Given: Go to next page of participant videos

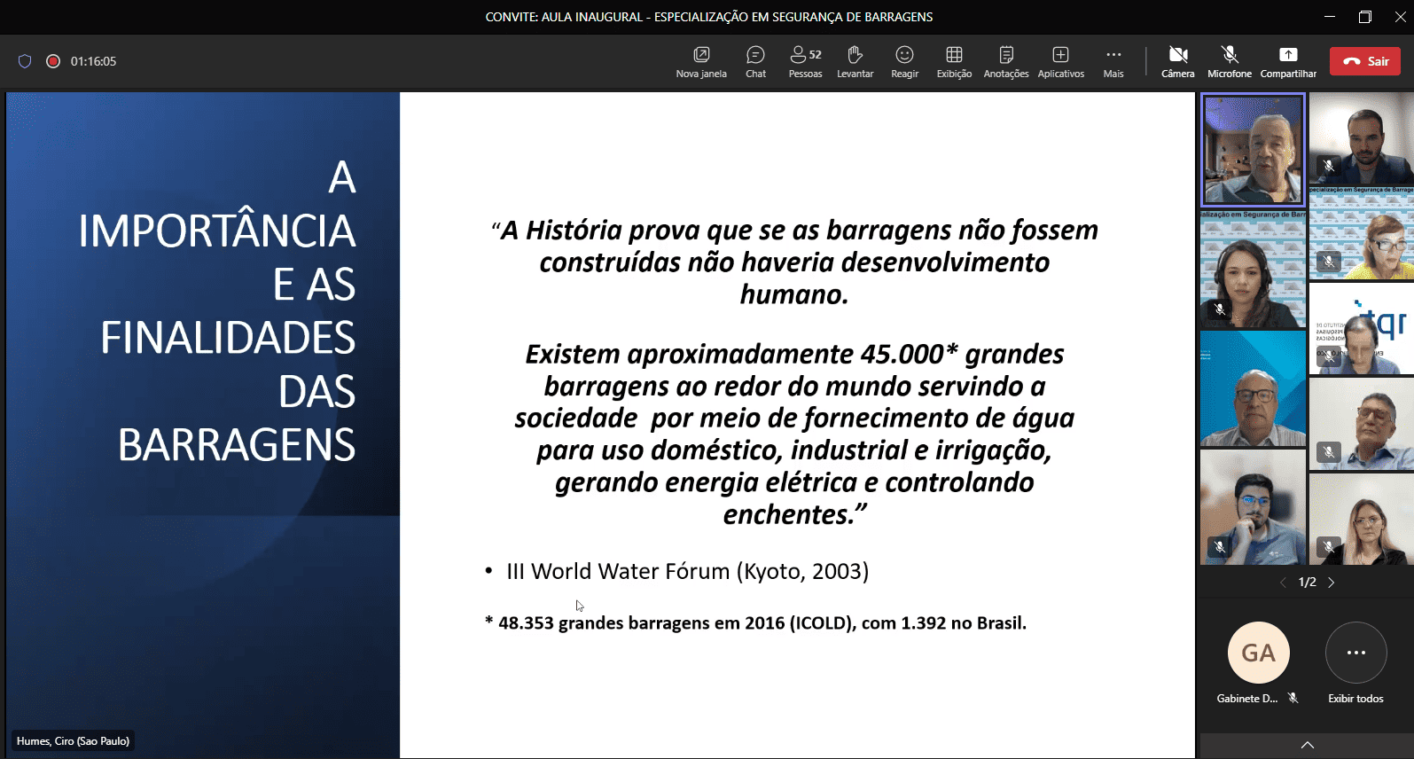Looking at the screenshot, I should [x=1331, y=583].
